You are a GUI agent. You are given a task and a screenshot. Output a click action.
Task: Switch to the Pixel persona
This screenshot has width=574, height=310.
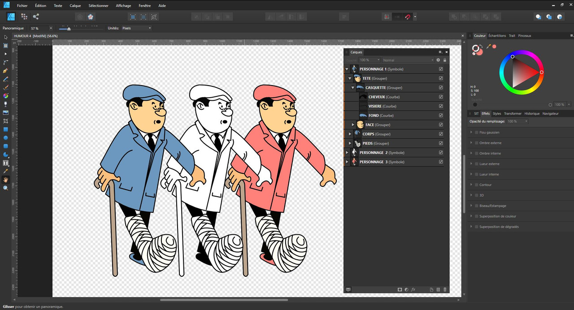coord(24,17)
